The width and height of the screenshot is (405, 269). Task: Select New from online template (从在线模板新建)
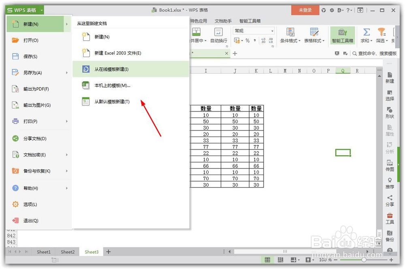(131, 69)
